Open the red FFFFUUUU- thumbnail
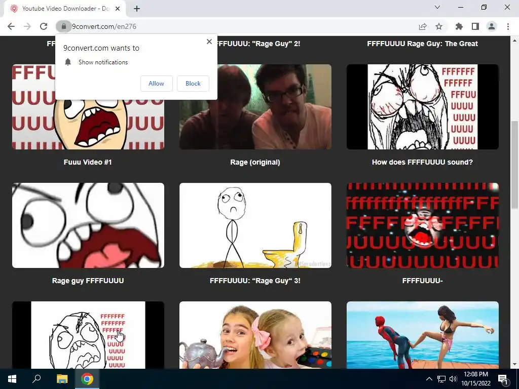 pyautogui.click(x=422, y=225)
